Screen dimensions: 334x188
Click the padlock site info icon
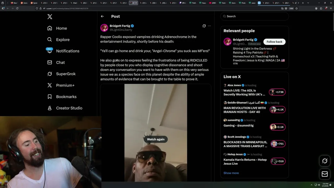[x=40, y=8]
